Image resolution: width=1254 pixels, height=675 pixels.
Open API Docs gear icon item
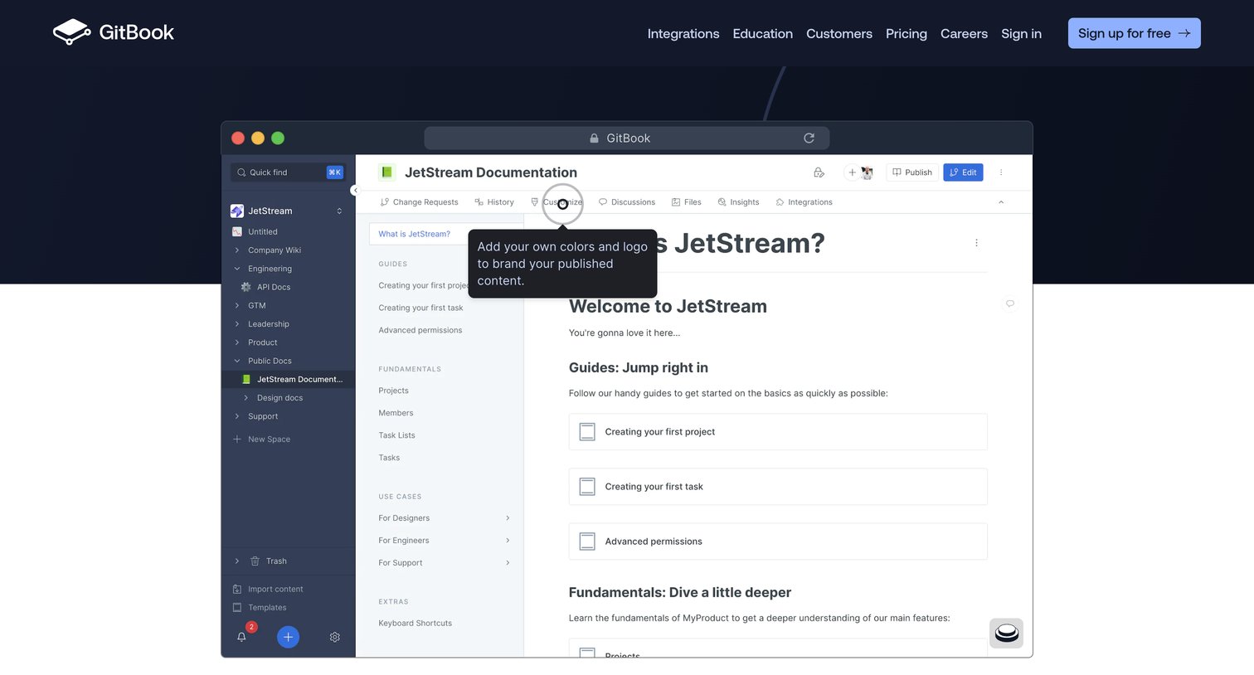(x=245, y=287)
